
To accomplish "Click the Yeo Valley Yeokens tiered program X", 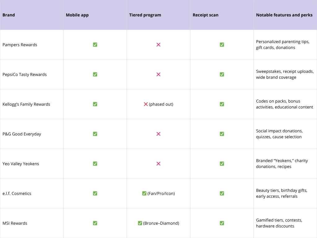I will pos(158,164).
